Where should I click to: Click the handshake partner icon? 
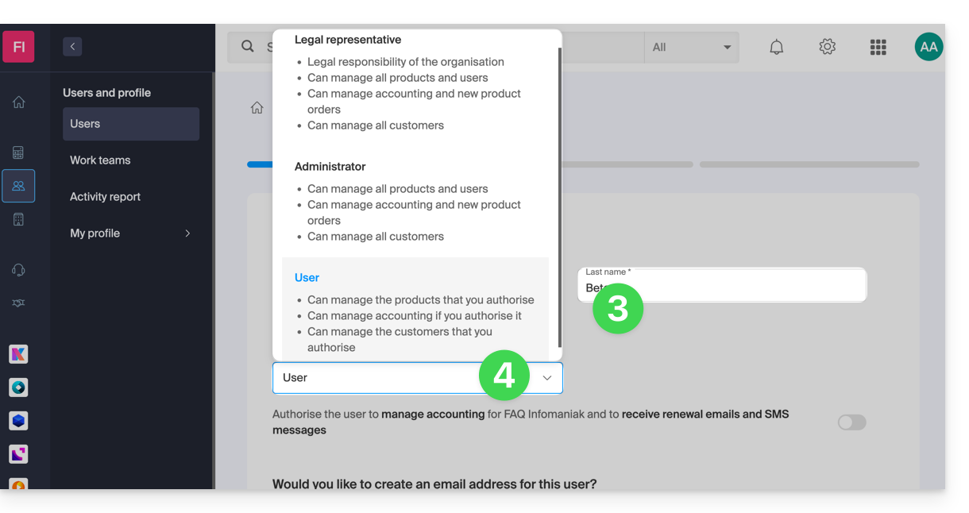click(x=18, y=303)
